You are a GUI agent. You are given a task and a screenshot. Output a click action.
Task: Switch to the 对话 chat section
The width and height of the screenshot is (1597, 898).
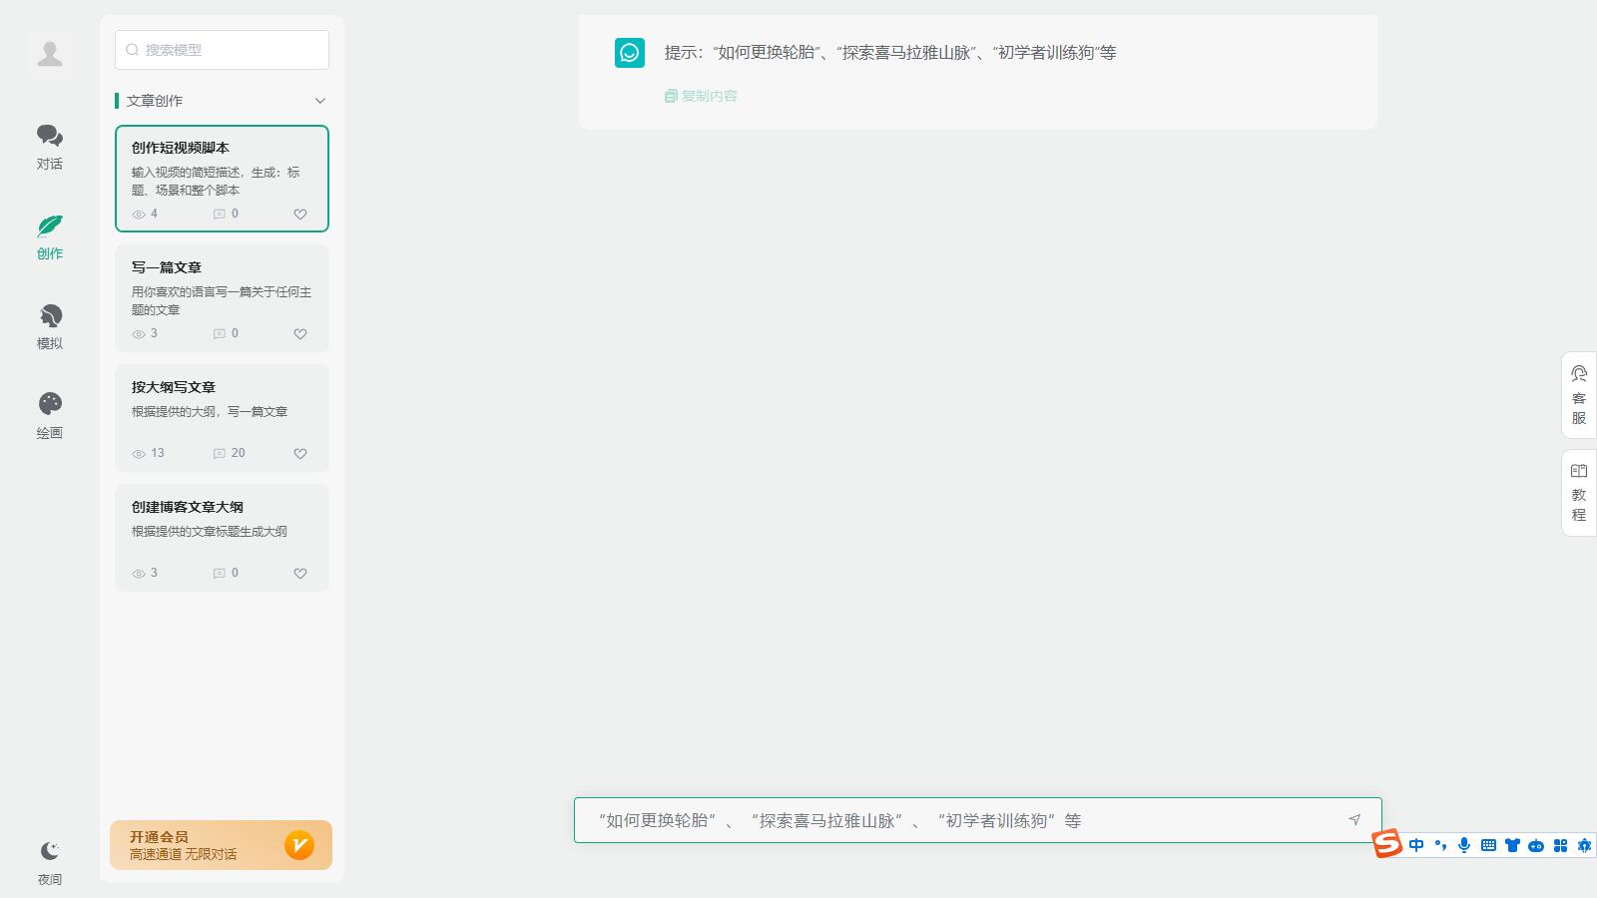pyautogui.click(x=50, y=146)
